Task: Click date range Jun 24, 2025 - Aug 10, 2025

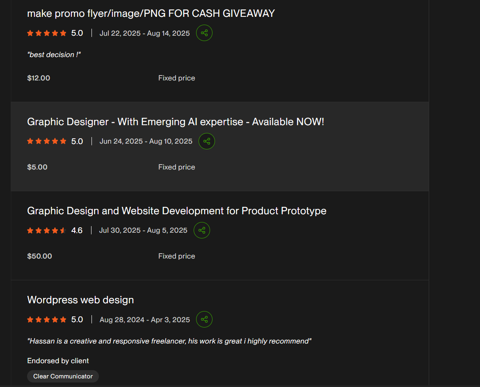Action: (146, 141)
